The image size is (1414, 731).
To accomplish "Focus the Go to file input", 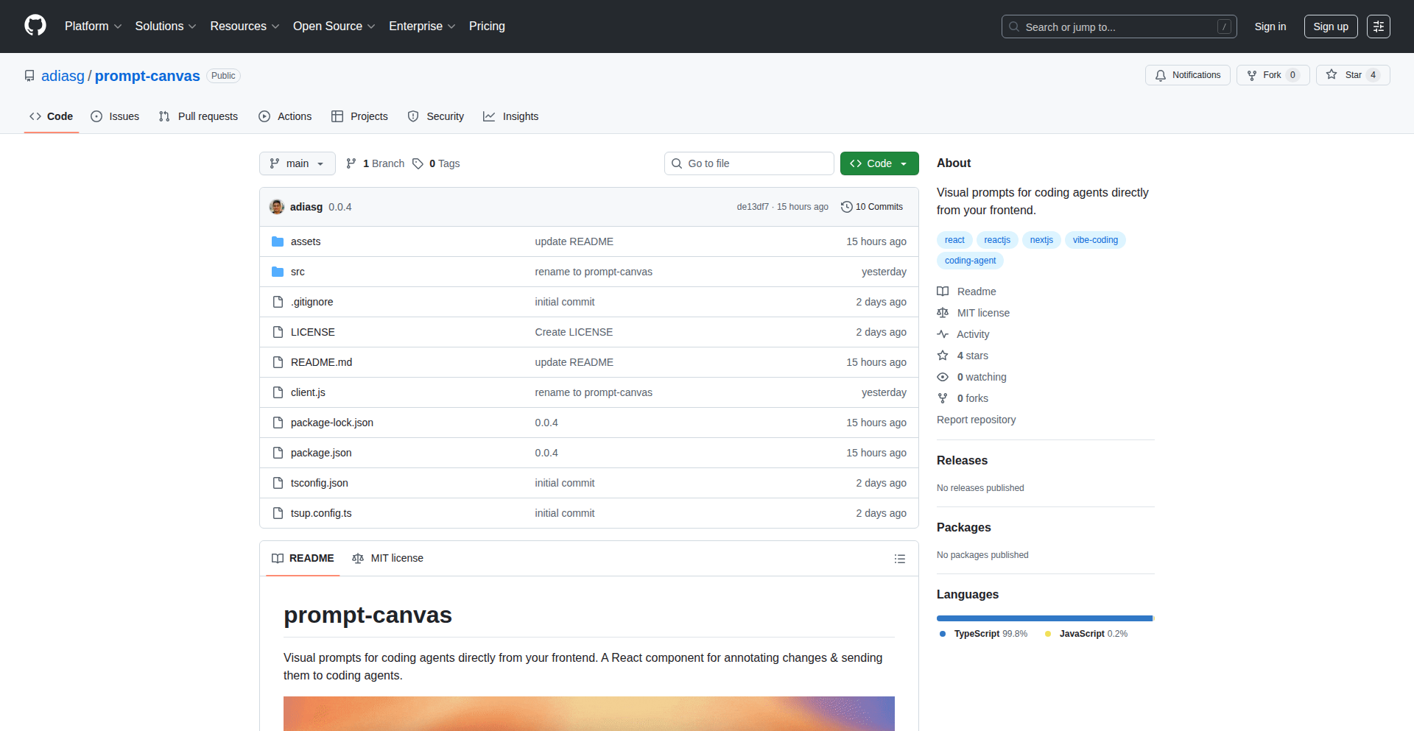I will click(x=749, y=163).
